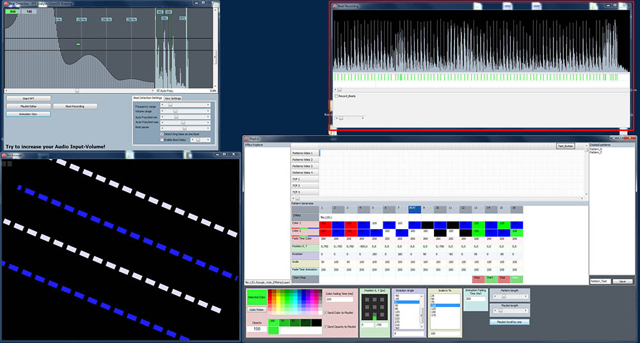Save the pattern with Save button

pyautogui.click(x=623, y=281)
